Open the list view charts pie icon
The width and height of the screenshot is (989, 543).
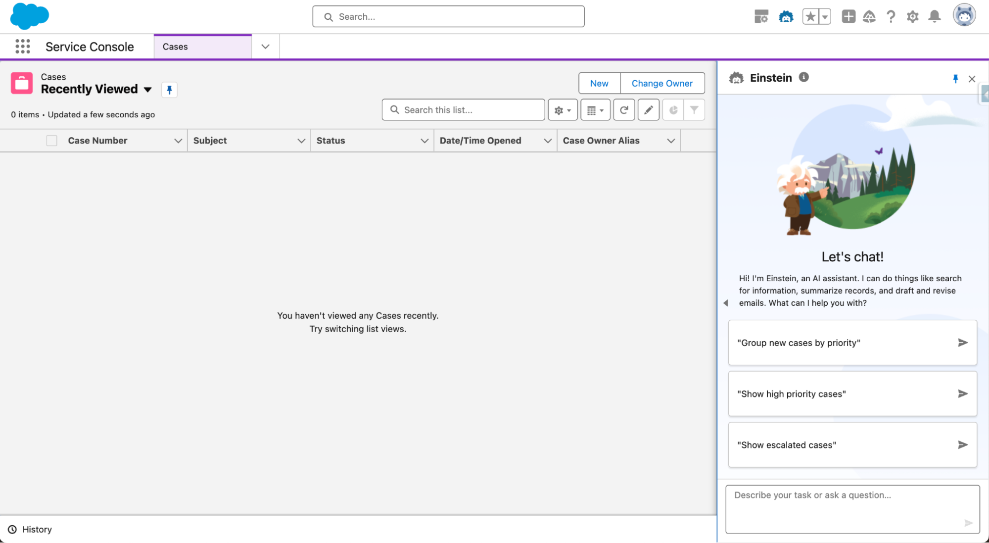(673, 109)
